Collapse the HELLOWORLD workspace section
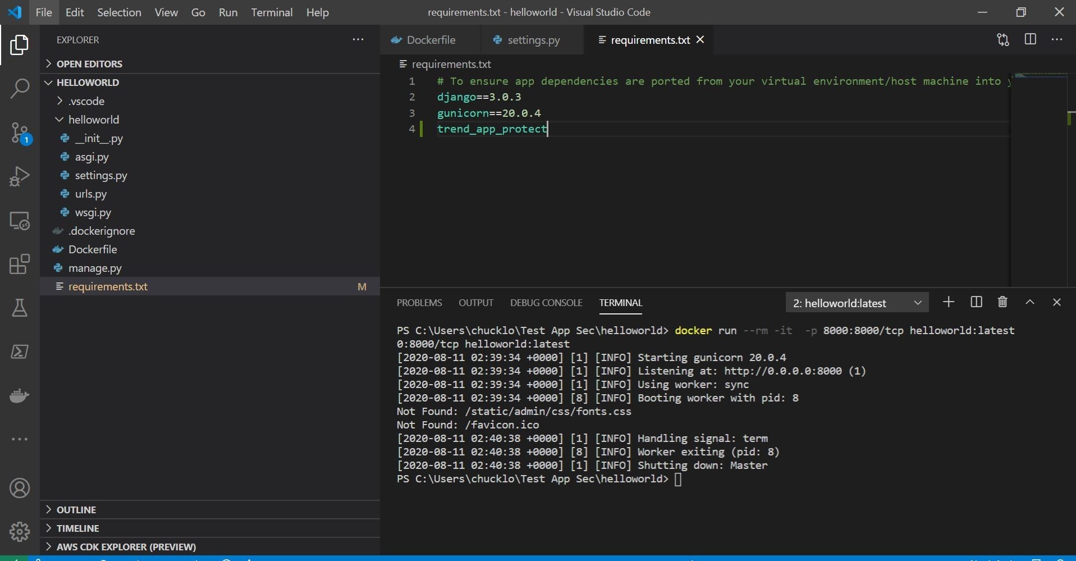Screen dimensions: 1076x561 pos(210,82)
